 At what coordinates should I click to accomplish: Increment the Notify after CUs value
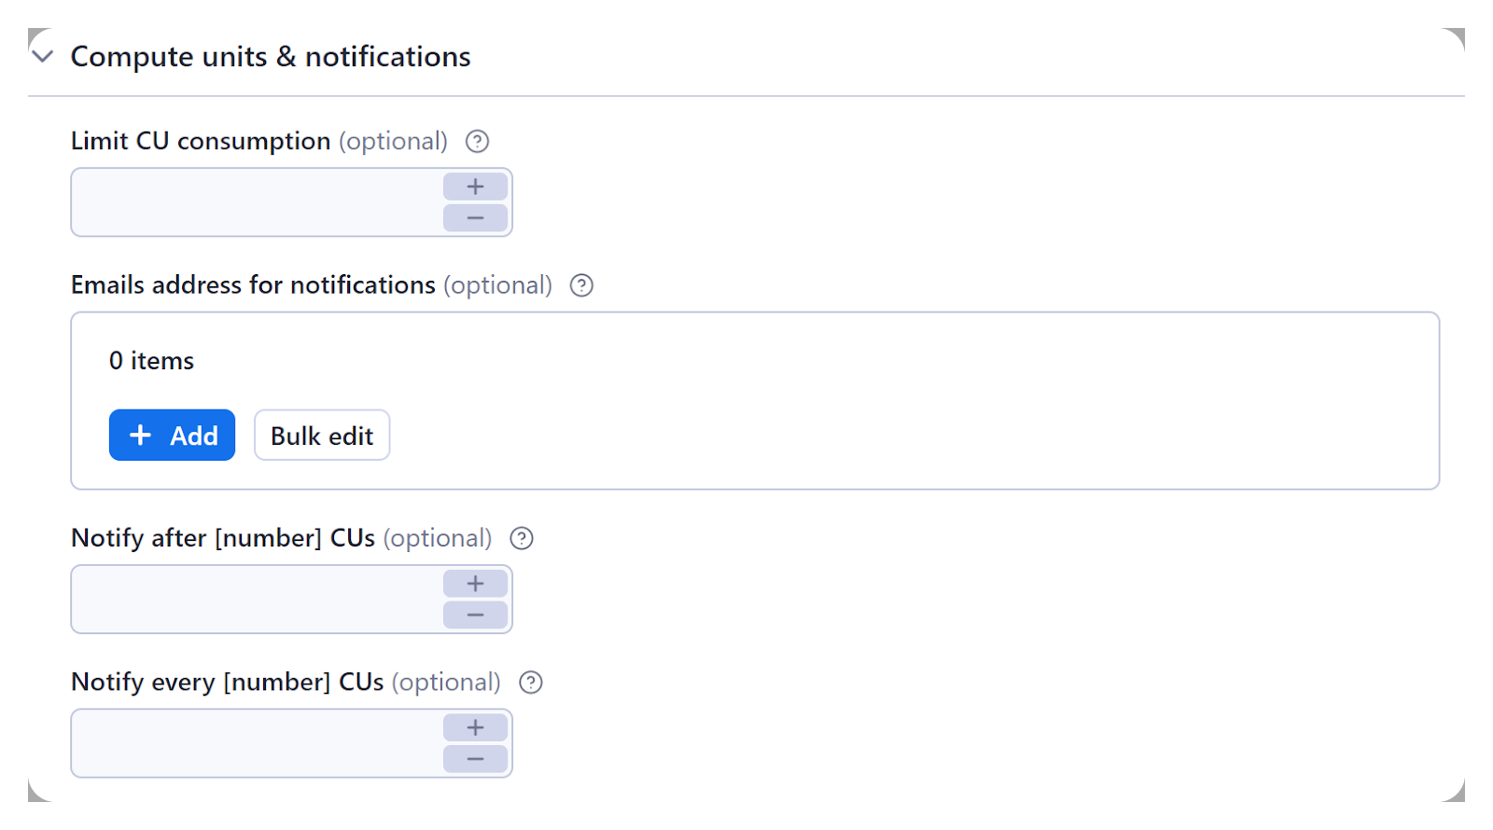click(475, 583)
